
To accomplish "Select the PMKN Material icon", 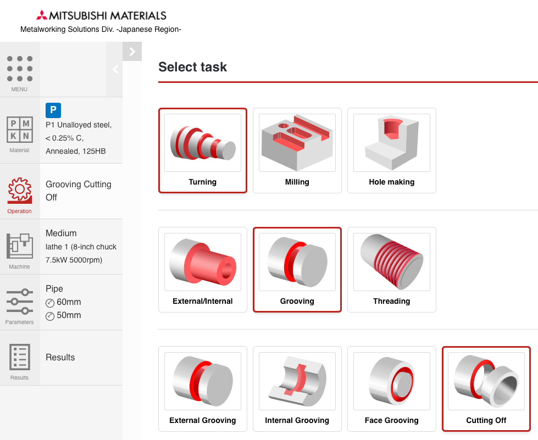I will point(20,130).
